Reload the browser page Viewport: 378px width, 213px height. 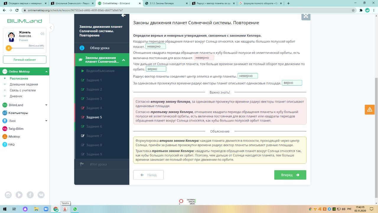coord(17,10)
